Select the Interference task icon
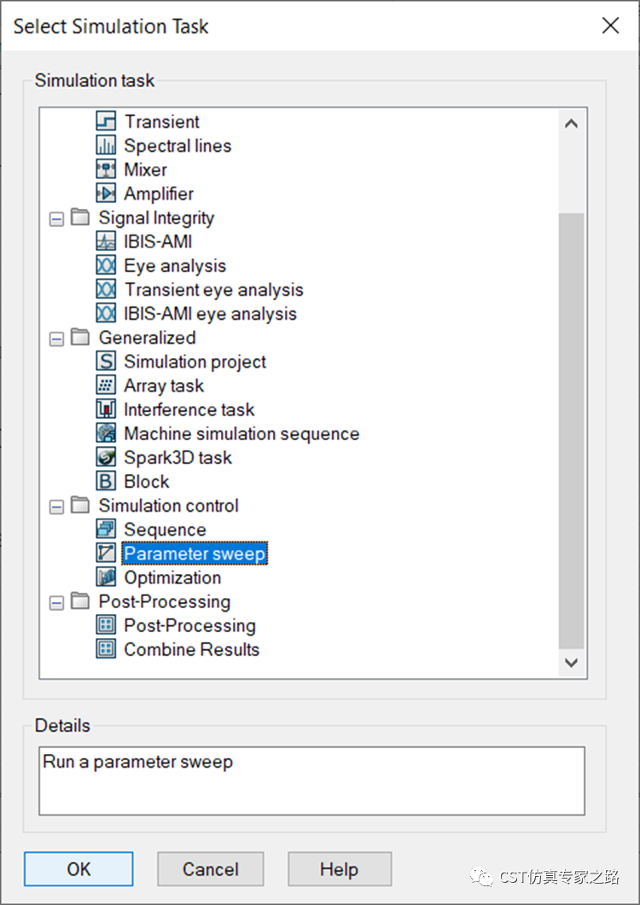This screenshot has width=640, height=905. (106, 409)
